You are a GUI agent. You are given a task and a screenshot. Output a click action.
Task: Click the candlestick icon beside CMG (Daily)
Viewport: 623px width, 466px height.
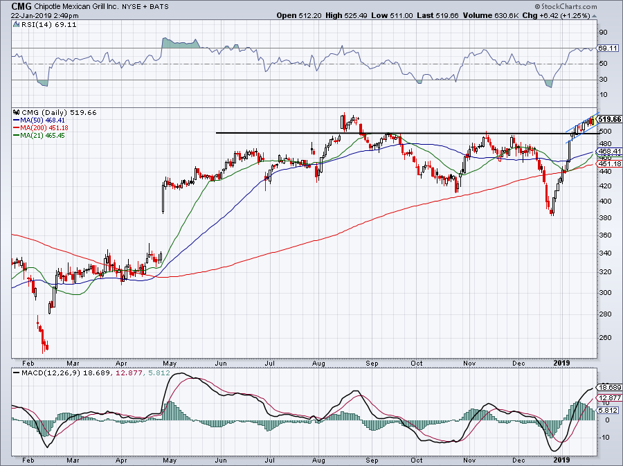(x=17, y=112)
